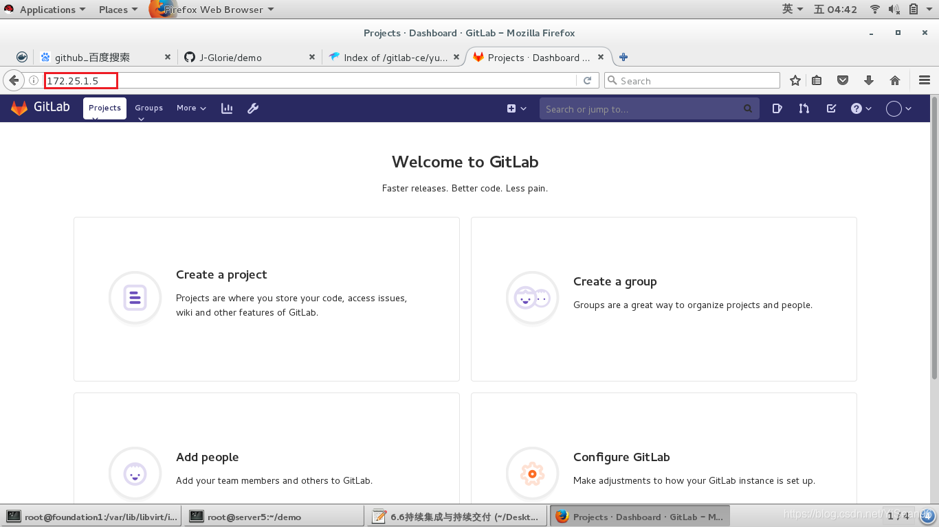Click the clock showing 五 04:42
Screen dimensions: 939x527
835,10
